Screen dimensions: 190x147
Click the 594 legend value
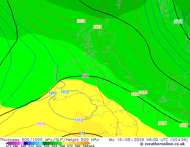click(x=85, y=146)
